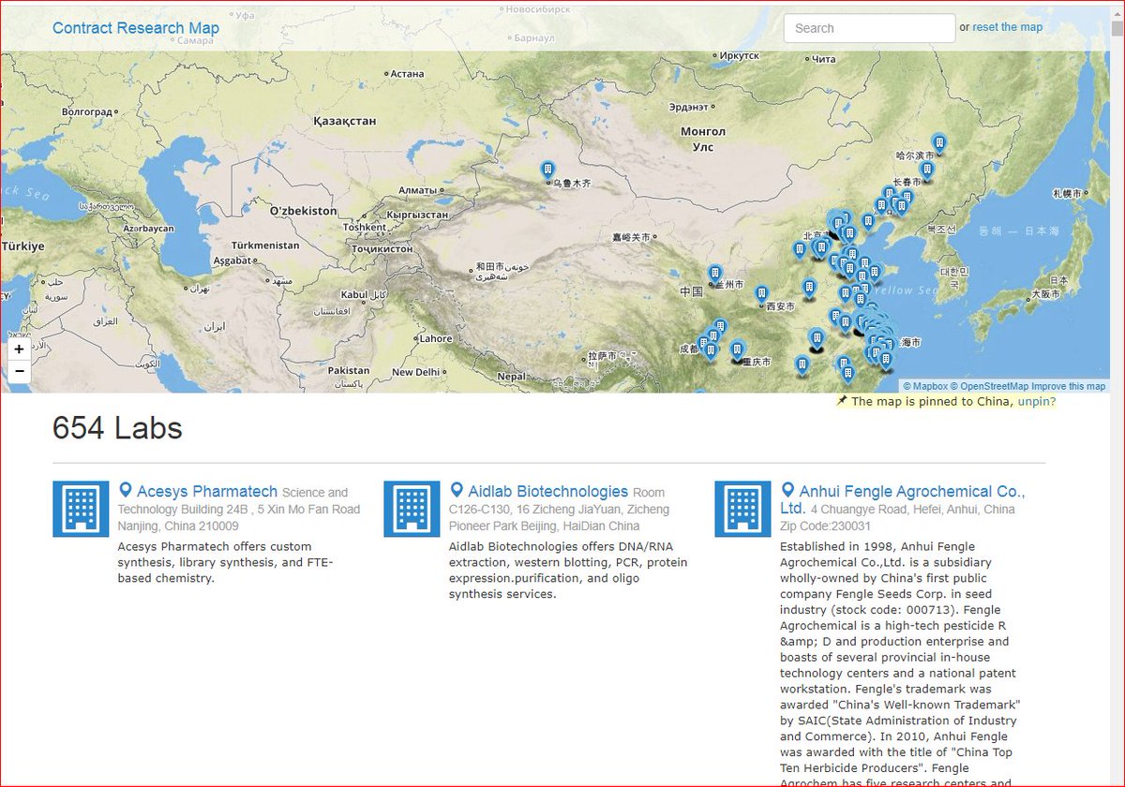
Task: Open the Acesys Pharmatech lab name link
Action: [x=207, y=491]
